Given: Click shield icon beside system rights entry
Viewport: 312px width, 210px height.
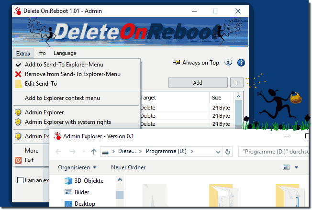Looking at the screenshot, I should point(18,122).
